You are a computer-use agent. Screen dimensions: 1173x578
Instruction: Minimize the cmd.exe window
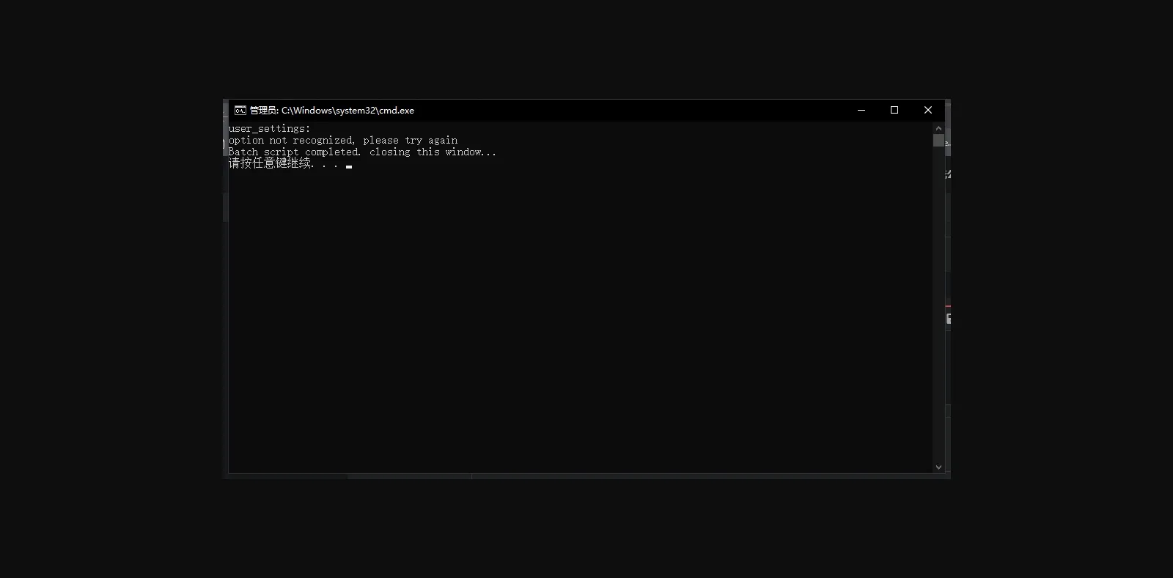click(x=861, y=110)
